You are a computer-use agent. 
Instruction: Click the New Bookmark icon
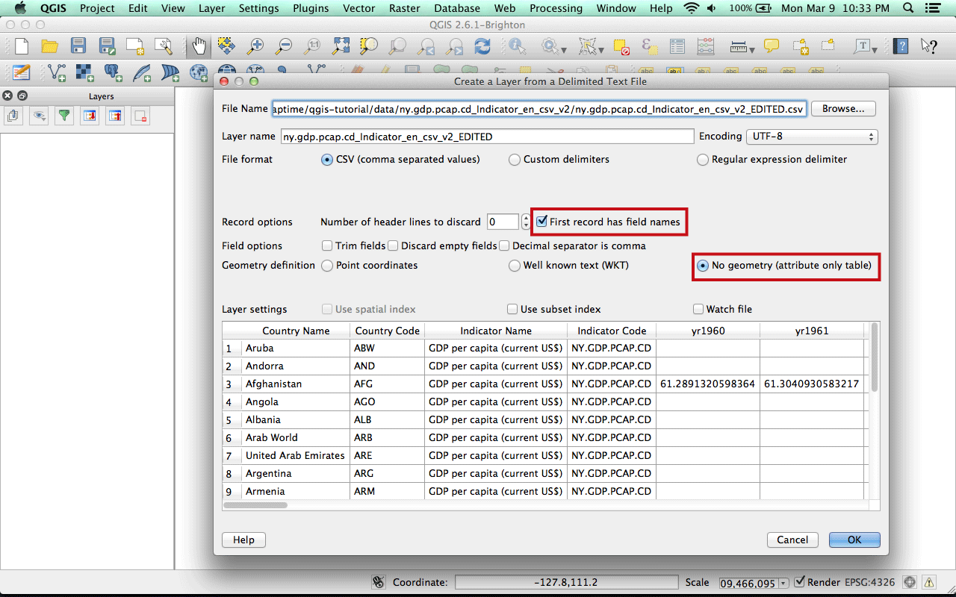click(800, 46)
